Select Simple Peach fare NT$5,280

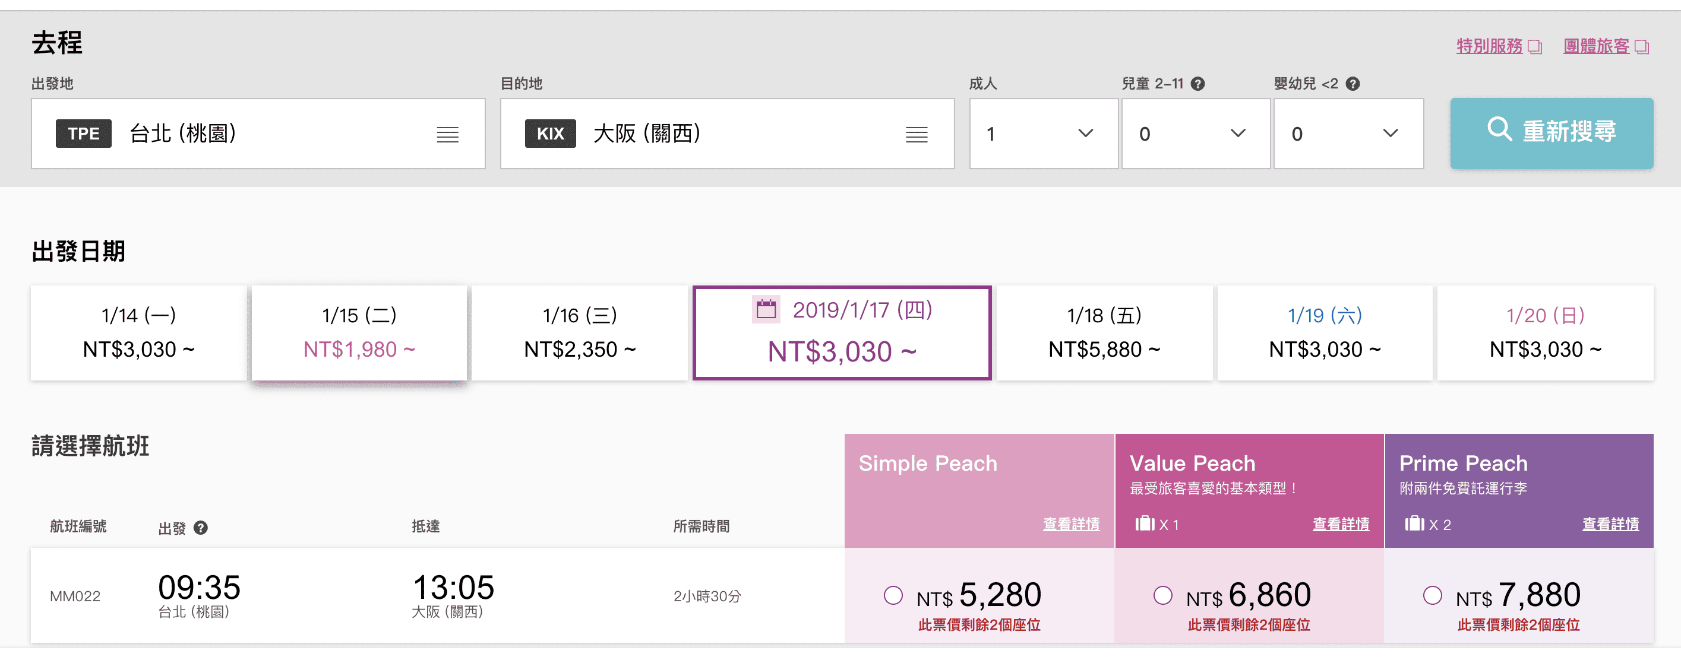(893, 595)
